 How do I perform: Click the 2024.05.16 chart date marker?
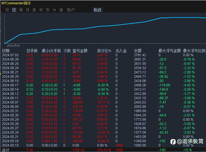13,46
